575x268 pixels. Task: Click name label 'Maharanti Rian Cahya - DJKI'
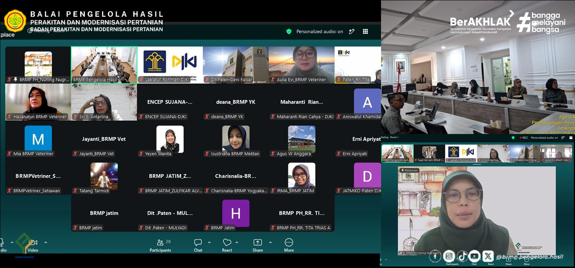click(305, 117)
